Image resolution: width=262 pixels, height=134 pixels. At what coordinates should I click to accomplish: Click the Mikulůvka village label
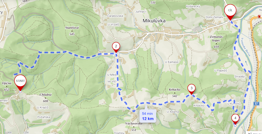(x=154, y=21)
